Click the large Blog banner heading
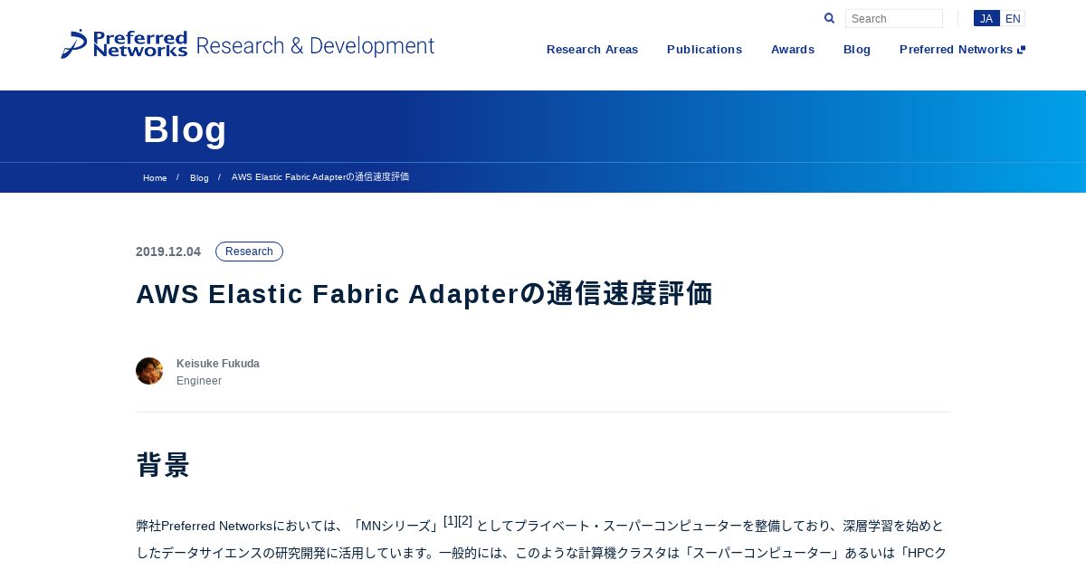The width and height of the screenshot is (1086, 570). click(185, 129)
